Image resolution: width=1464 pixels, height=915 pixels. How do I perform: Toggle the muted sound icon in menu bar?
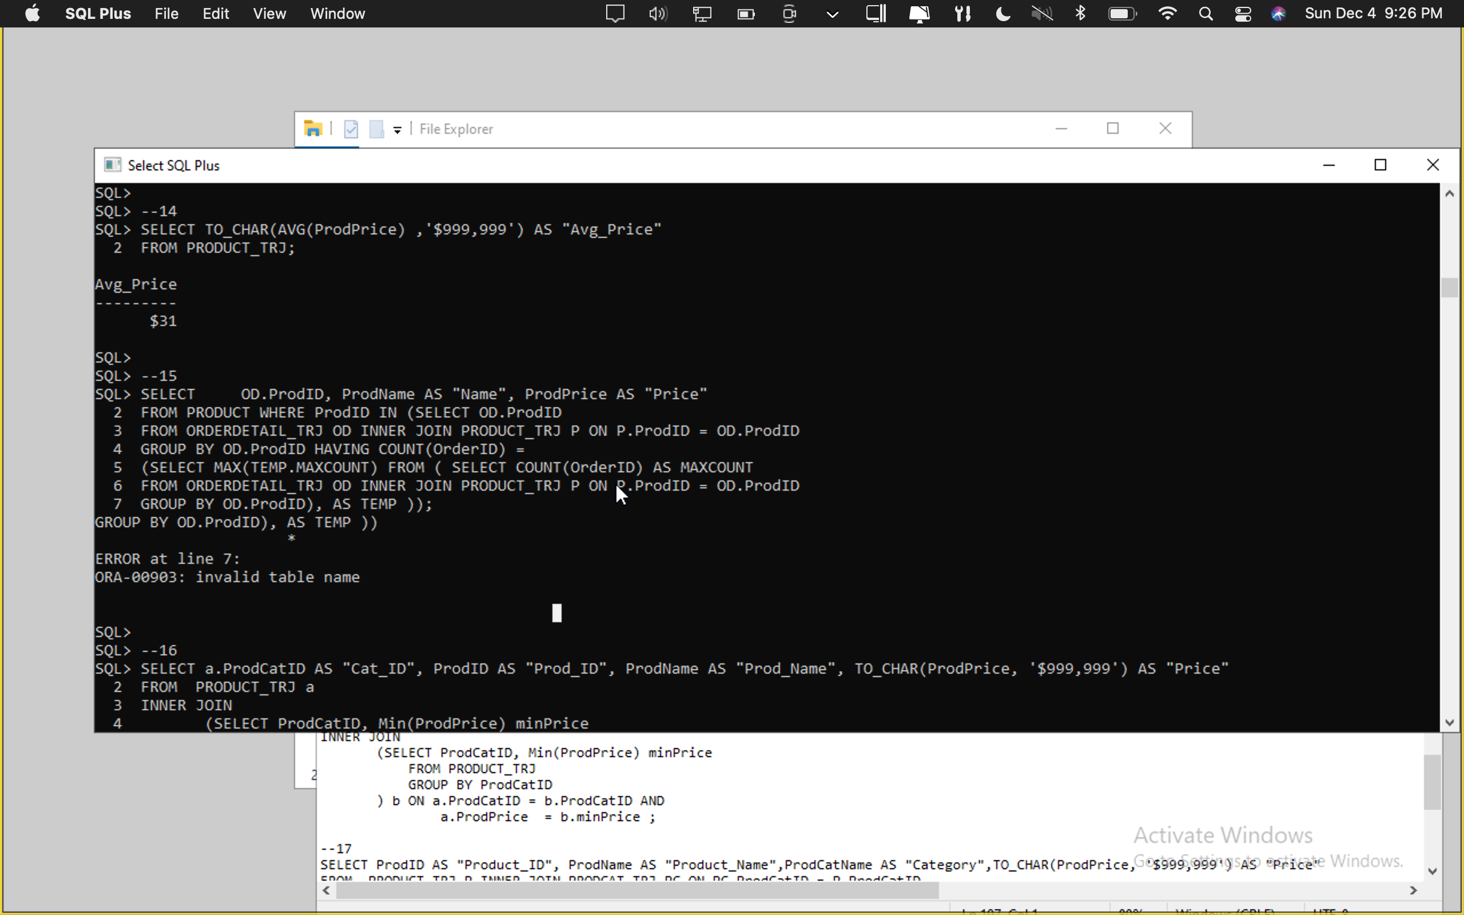[1042, 13]
